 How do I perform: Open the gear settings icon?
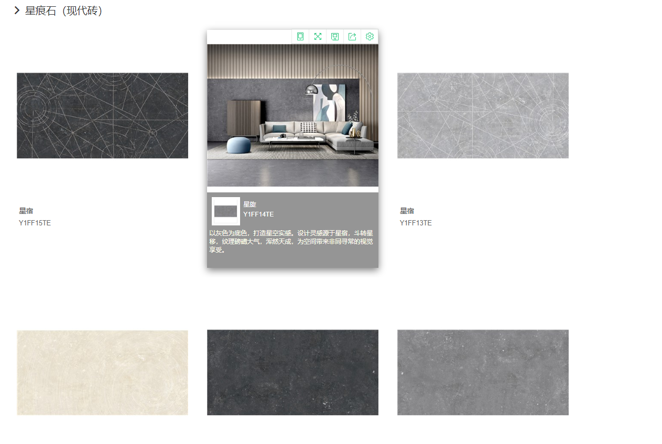pos(370,37)
